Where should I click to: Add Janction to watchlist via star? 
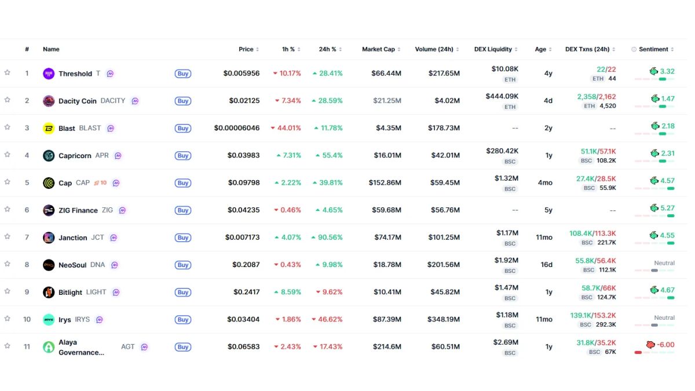[x=8, y=236]
